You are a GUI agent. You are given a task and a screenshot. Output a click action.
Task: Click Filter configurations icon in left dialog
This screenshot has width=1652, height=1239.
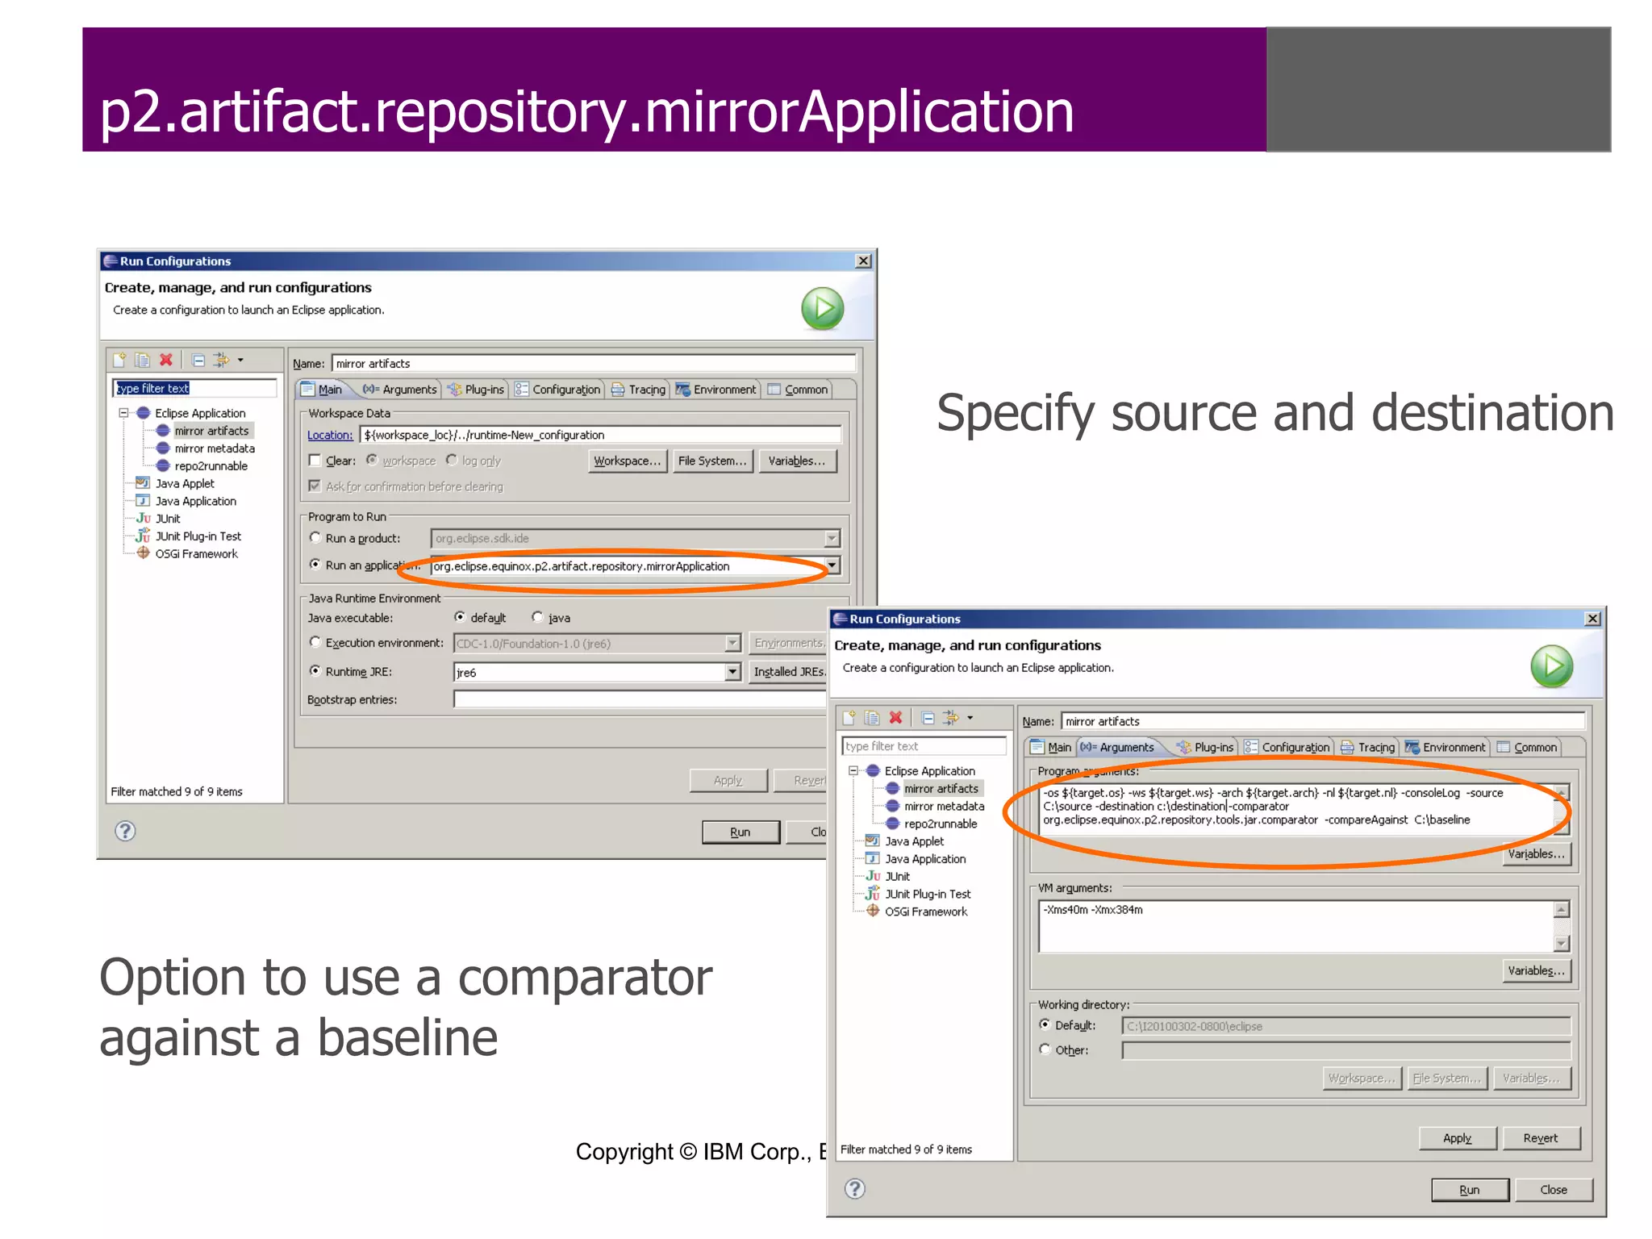tap(220, 360)
